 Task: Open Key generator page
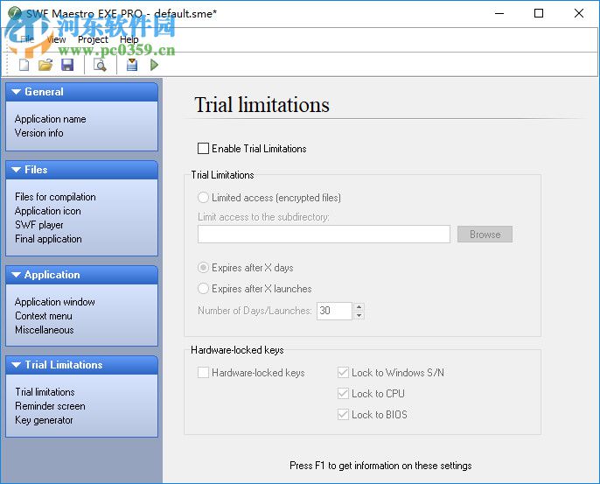(44, 420)
